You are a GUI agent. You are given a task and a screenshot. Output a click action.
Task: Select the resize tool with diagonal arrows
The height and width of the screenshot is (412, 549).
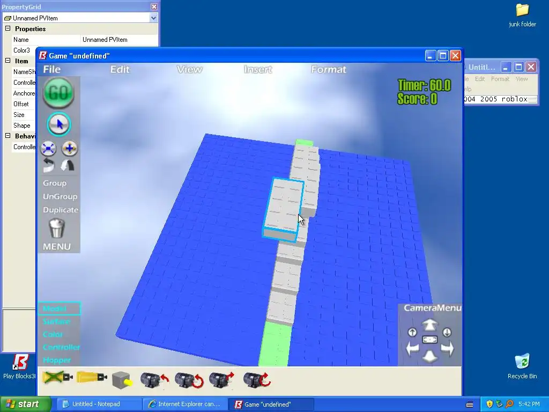tap(48, 149)
